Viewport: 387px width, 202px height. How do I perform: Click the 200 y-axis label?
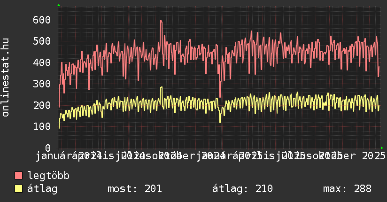(42, 105)
